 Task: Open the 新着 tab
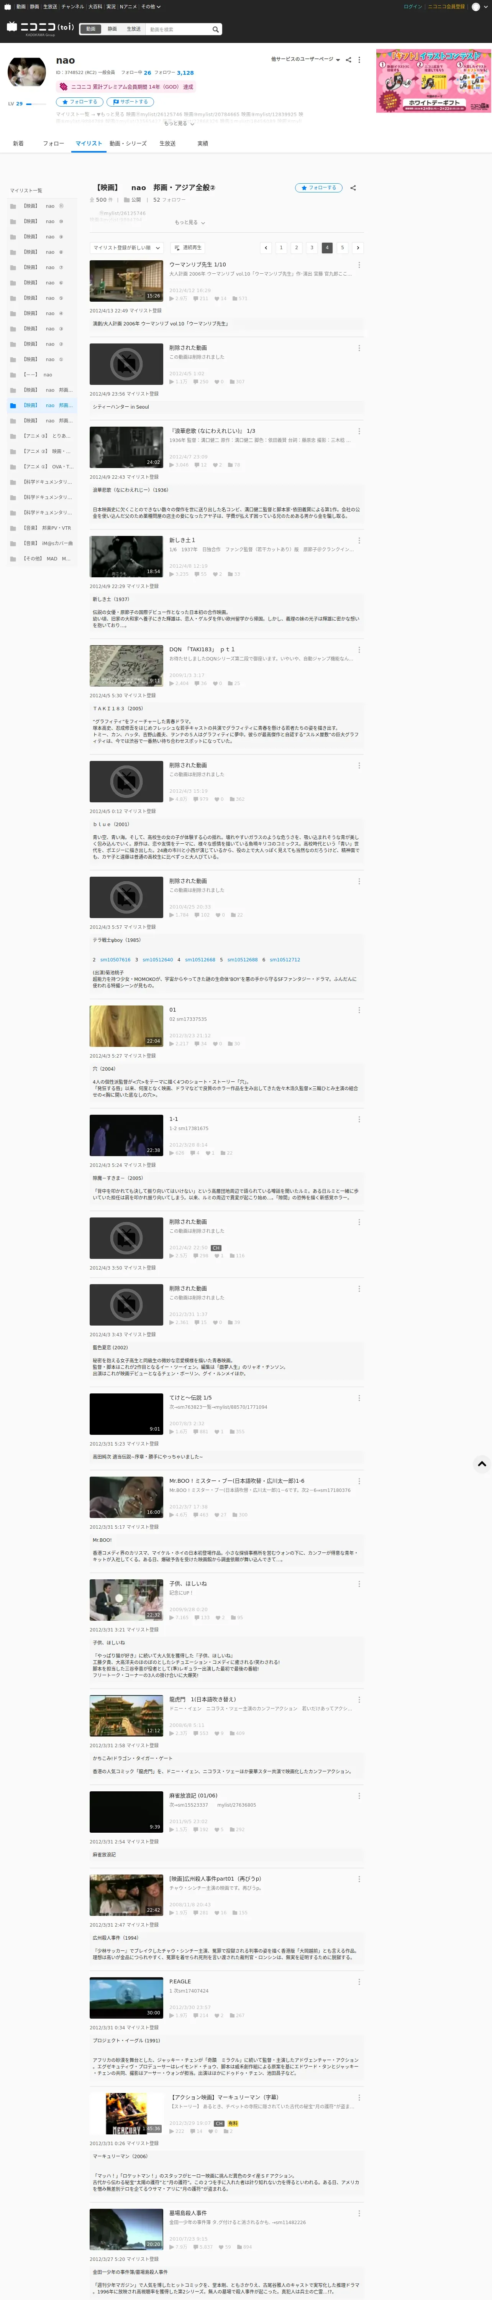(x=18, y=144)
